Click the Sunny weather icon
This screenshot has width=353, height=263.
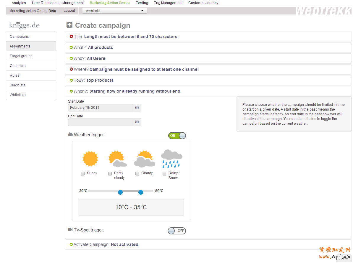point(90,159)
